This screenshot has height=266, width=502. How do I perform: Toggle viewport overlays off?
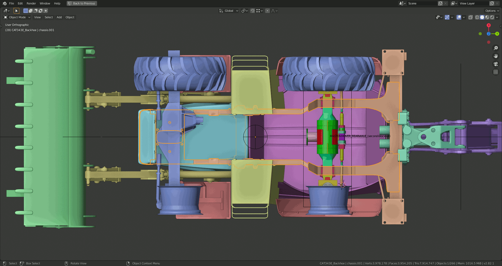459,17
